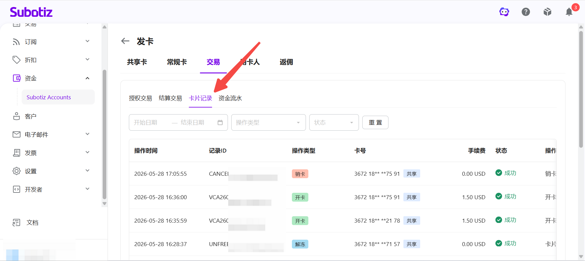Click the 开始日期 start date field
Image resolution: width=585 pixels, height=261 pixels.
pyautogui.click(x=146, y=122)
